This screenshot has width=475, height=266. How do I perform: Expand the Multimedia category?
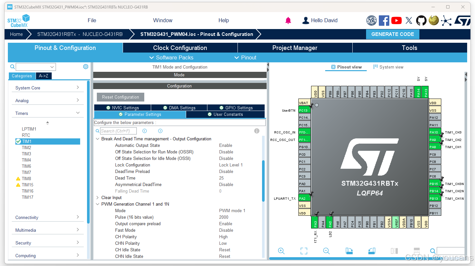tap(47, 230)
